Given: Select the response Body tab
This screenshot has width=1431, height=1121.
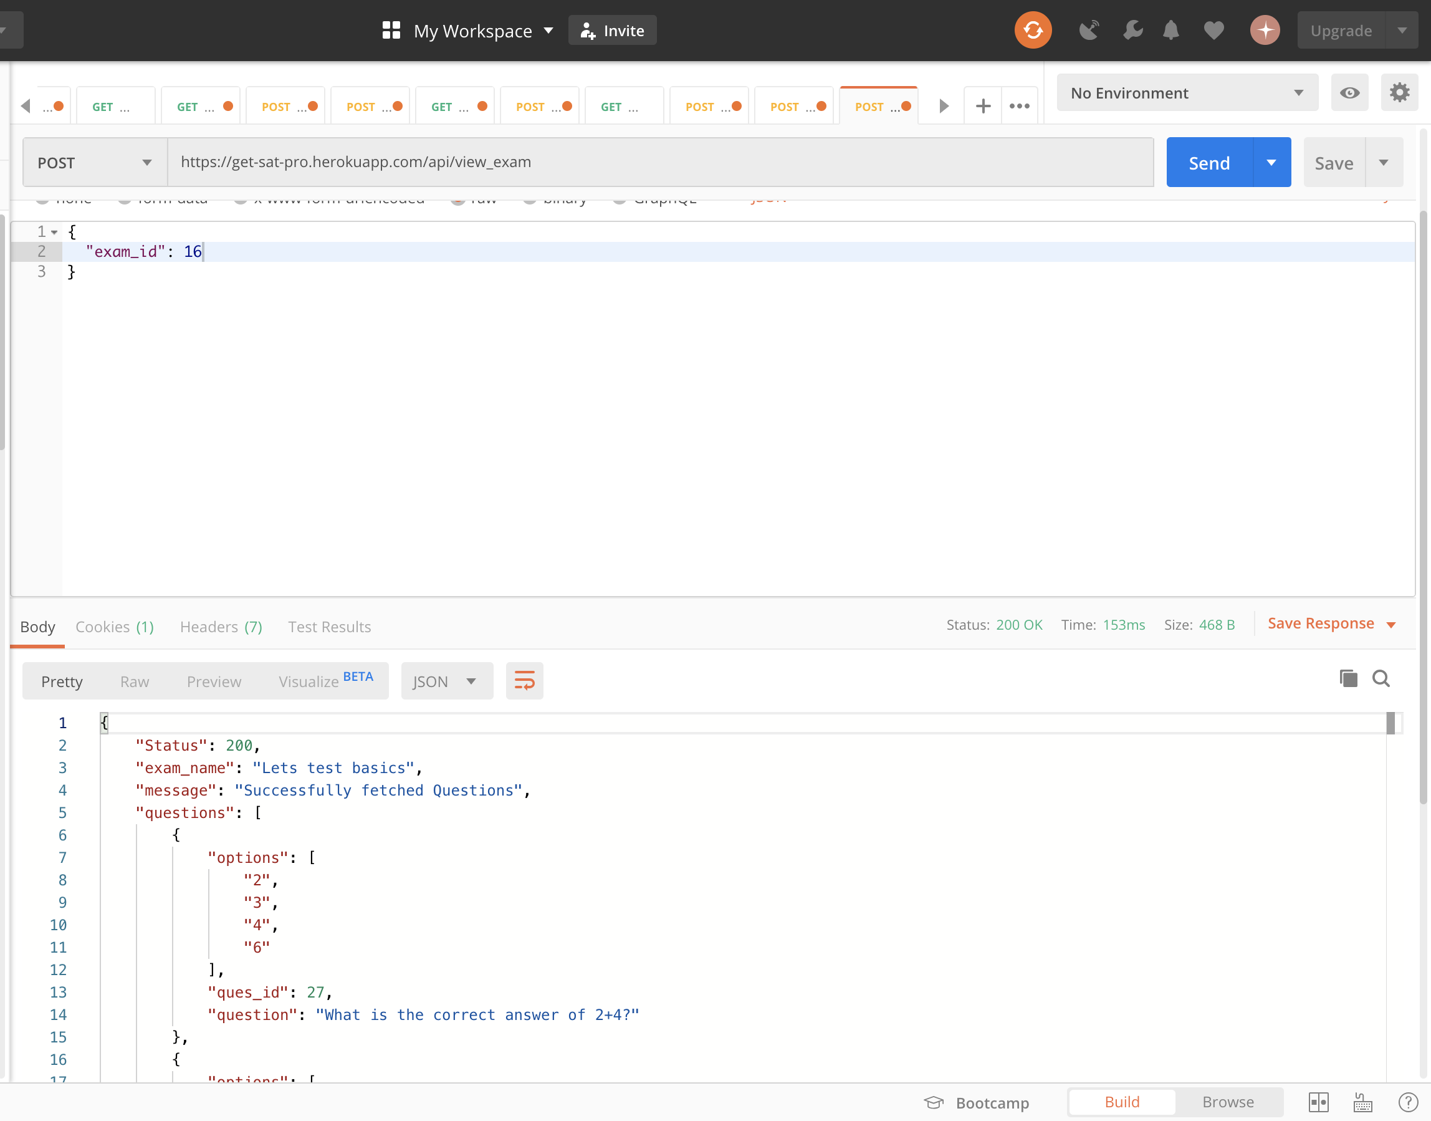Looking at the screenshot, I should point(37,626).
